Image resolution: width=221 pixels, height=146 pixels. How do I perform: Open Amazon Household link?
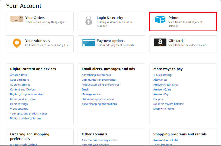click(x=165, y=140)
